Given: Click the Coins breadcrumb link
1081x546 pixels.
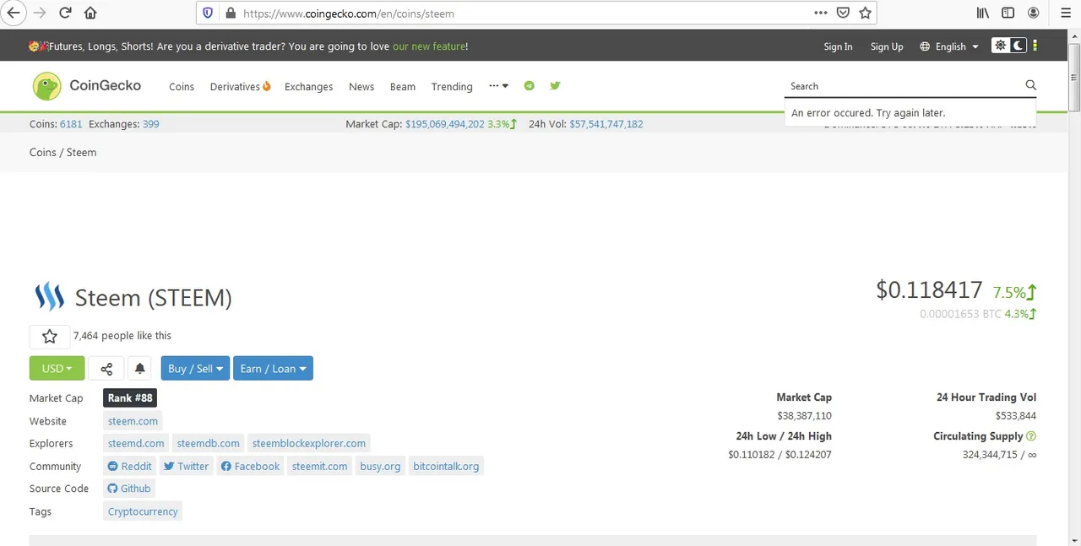Looking at the screenshot, I should coord(42,153).
